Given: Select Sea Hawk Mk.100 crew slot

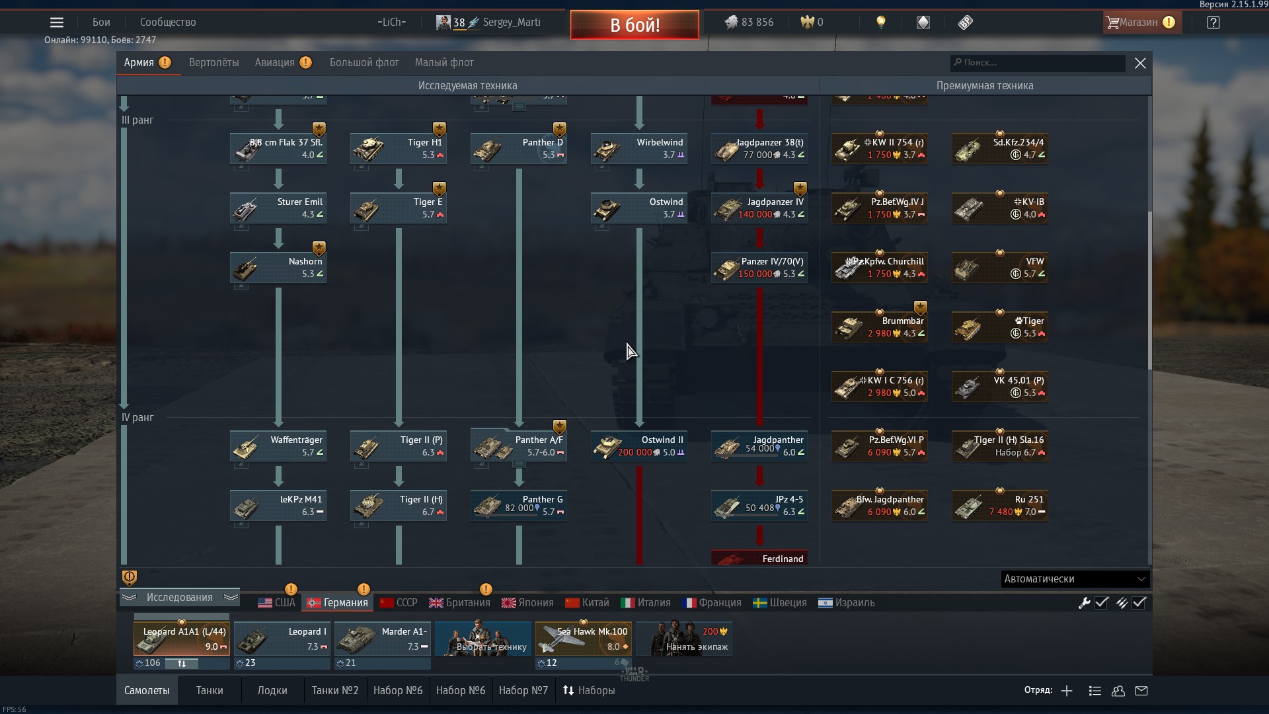Looking at the screenshot, I should [584, 639].
